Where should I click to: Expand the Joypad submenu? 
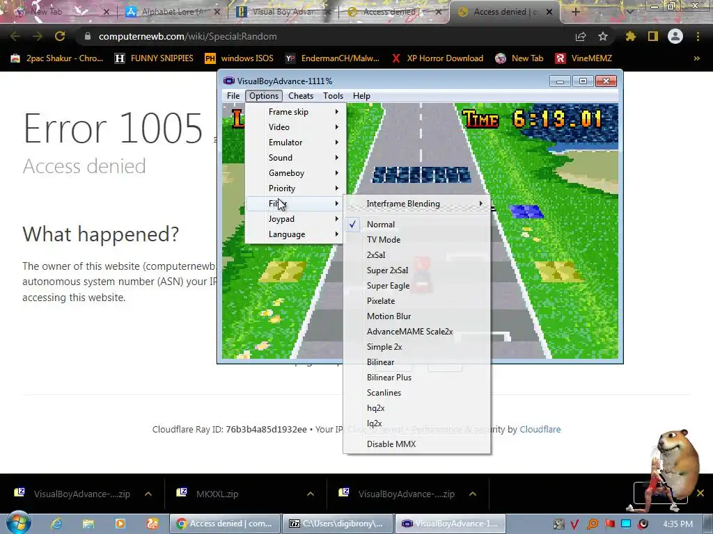(x=295, y=219)
